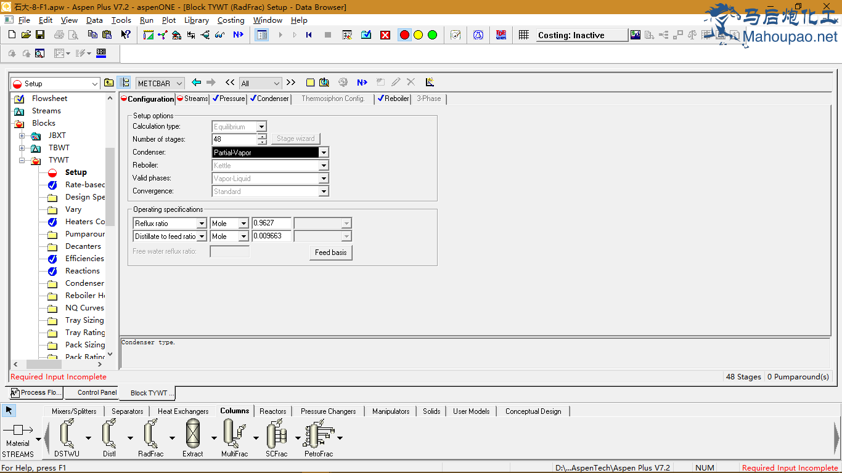The image size is (842, 473).
Task: Click the Plot Wizard icon in Data Browser
Action: pyautogui.click(x=430, y=83)
